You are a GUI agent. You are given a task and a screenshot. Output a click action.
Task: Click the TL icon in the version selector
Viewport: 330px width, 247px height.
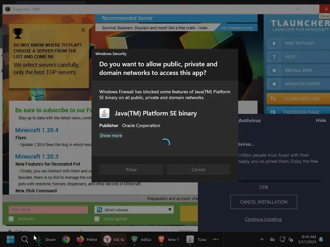100,210
